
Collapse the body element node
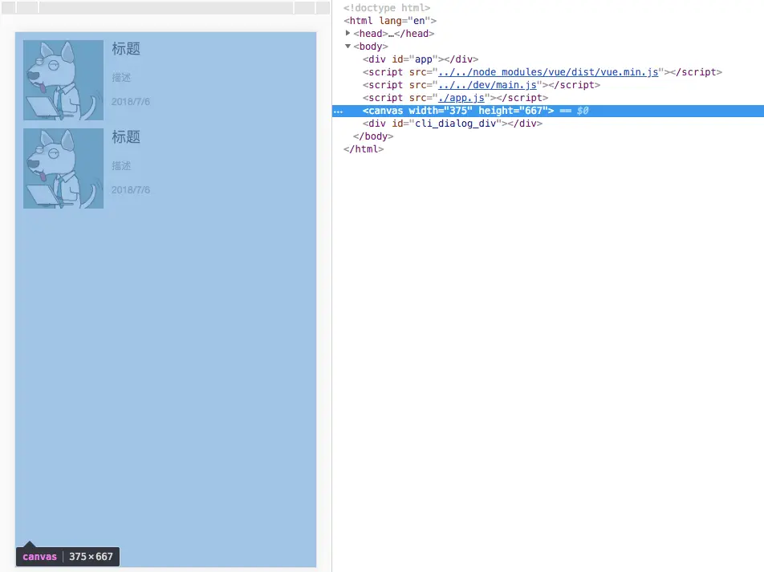[x=348, y=47]
